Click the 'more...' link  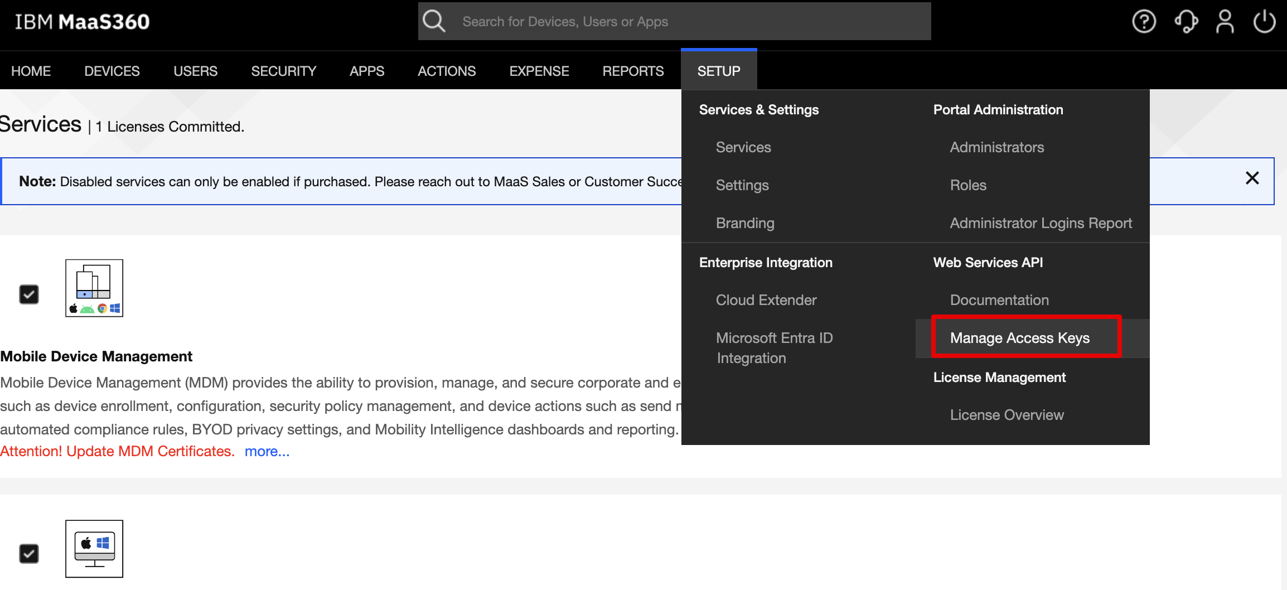(x=267, y=451)
